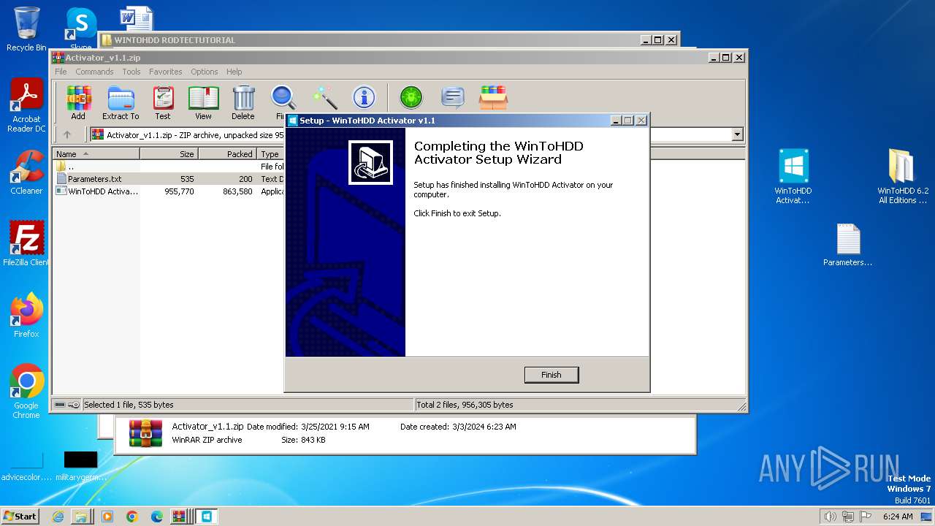935x526 pixels.
Task: Click the Start button
Action: click(x=20, y=517)
